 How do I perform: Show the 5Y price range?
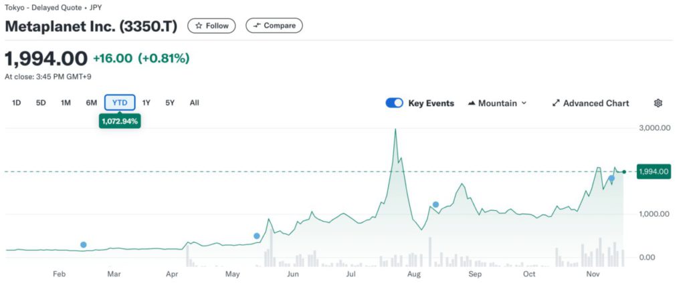click(x=170, y=103)
